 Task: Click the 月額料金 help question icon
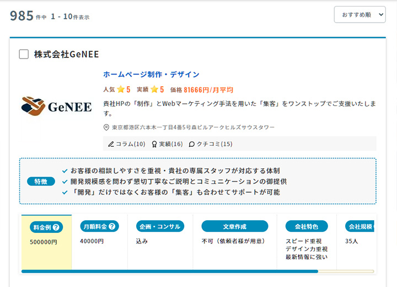point(112,226)
